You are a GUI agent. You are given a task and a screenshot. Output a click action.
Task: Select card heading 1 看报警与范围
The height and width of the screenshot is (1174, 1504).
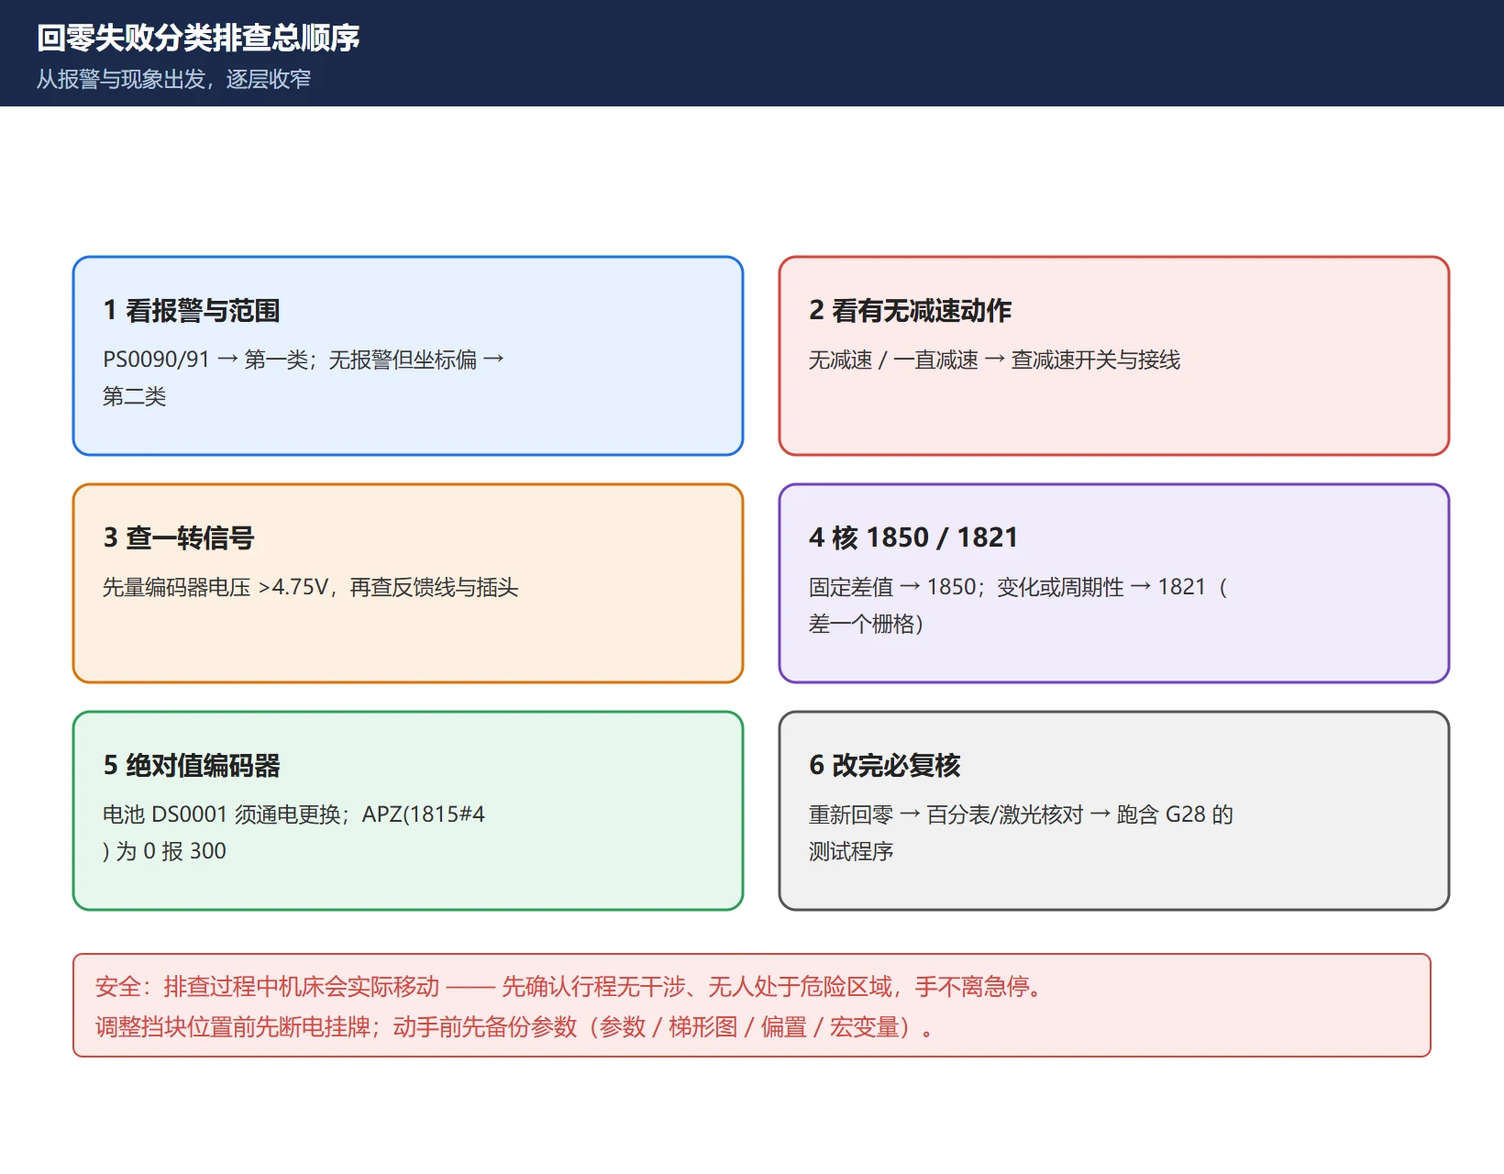tap(192, 311)
